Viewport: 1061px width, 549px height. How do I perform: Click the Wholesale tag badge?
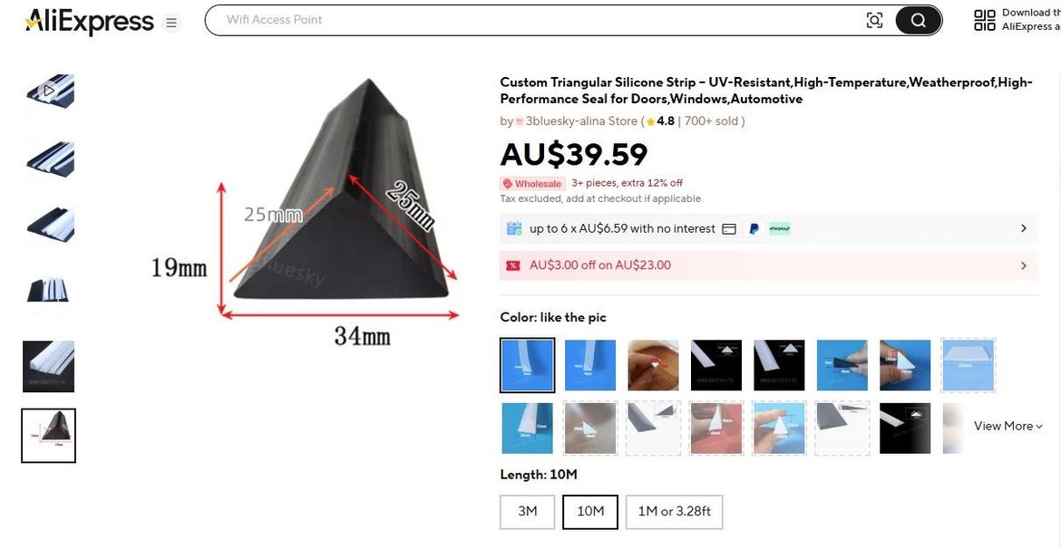coord(531,183)
